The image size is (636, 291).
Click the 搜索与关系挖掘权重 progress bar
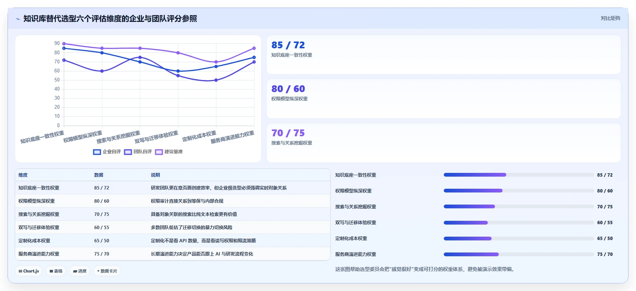click(x=518, y=206)
